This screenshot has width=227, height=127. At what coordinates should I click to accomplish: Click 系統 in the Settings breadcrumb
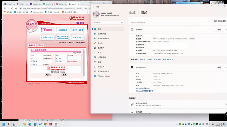pos(132,13)
